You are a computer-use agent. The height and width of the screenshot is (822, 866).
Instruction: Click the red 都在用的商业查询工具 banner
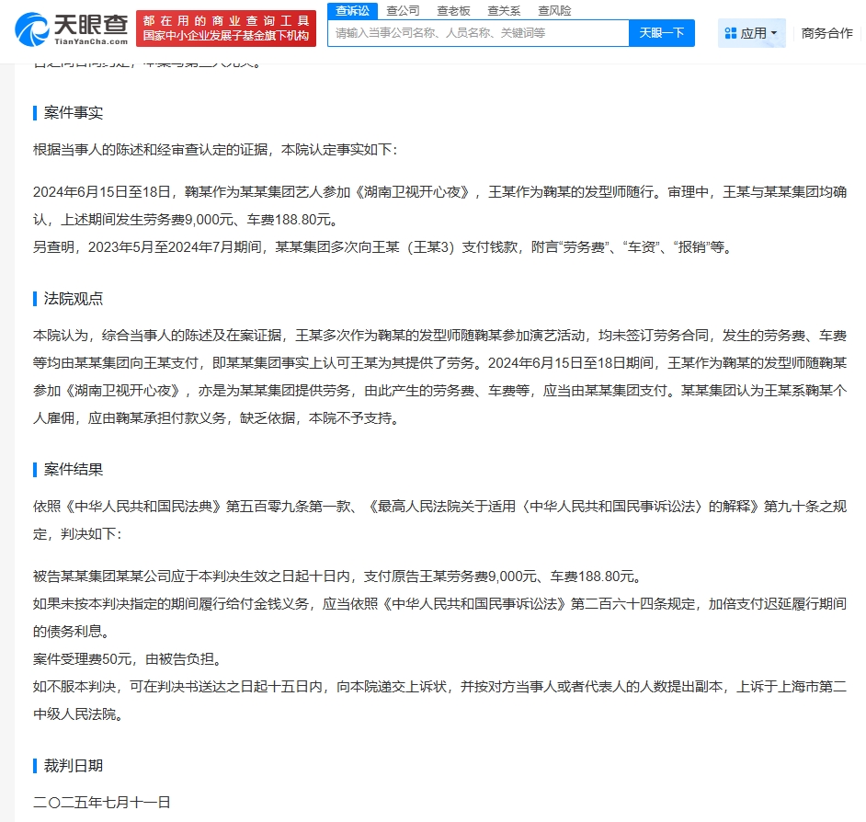point(226,29)
